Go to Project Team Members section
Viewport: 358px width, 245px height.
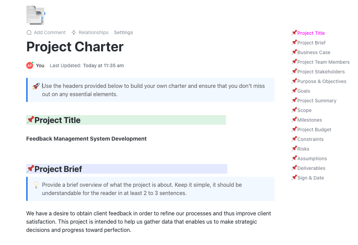323,62
